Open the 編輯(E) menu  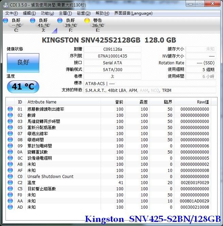point(29,13)
